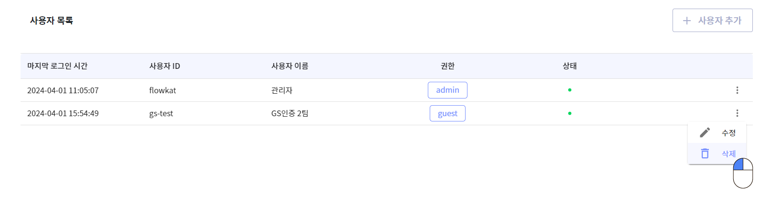Click the 사용자 ID column header
The image size is (771, 197).
coord(164,66)
